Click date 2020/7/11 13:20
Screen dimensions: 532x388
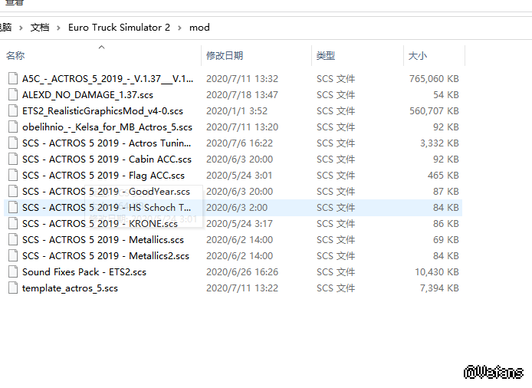click(242, 127)
